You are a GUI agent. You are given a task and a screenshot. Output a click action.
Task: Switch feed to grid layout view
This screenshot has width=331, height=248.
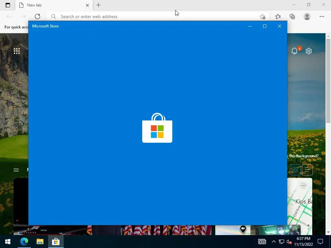tap(295, 170)
